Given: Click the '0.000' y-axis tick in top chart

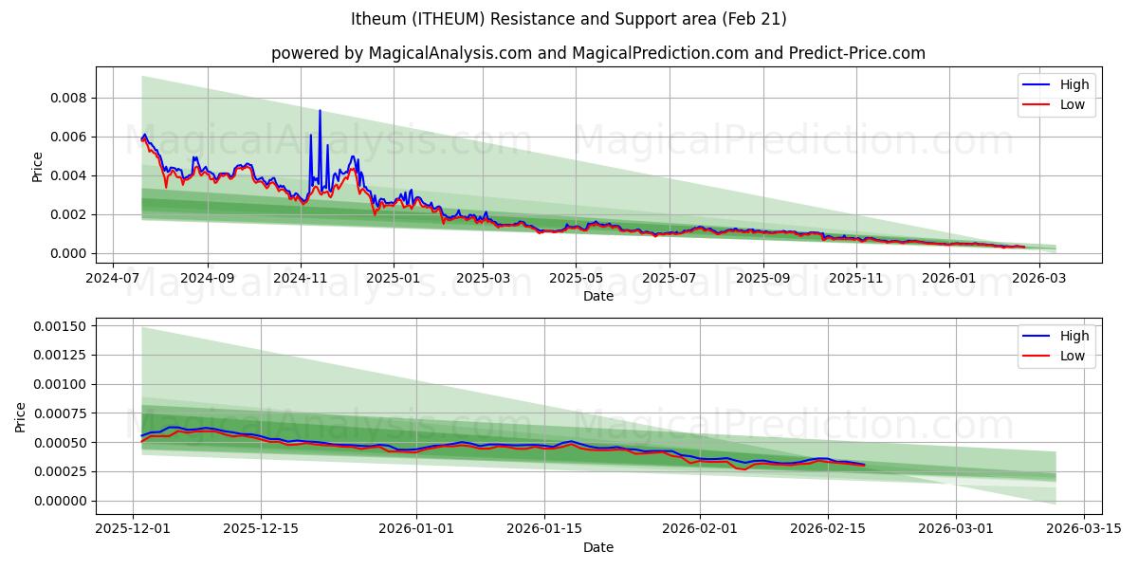Looking at the screenshot, I should [x=68, y=253].
